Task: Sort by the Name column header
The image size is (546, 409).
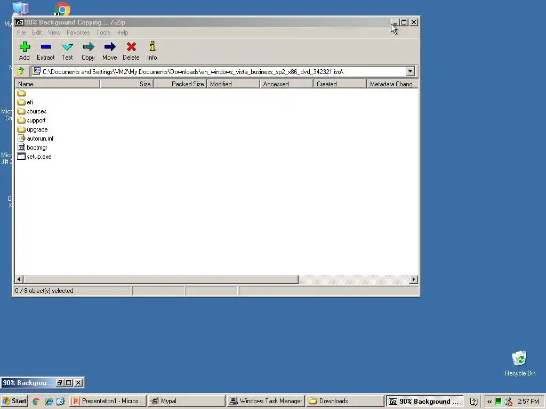Action: pyautogui.click(x=58, y=84)
